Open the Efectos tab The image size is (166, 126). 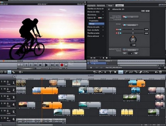point(119,6)
